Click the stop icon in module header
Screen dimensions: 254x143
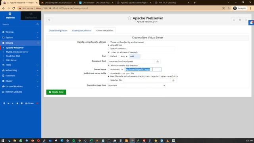240,20
